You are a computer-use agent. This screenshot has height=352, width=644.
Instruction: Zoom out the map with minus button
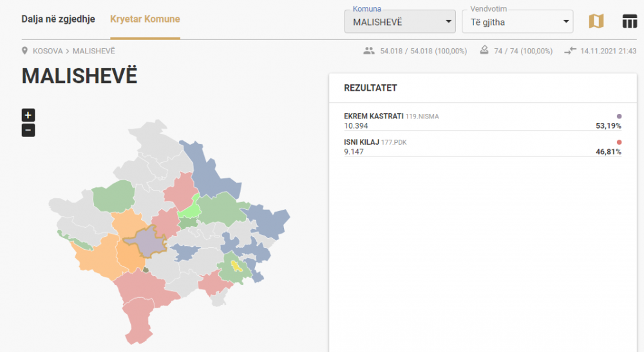click(28, 131)
